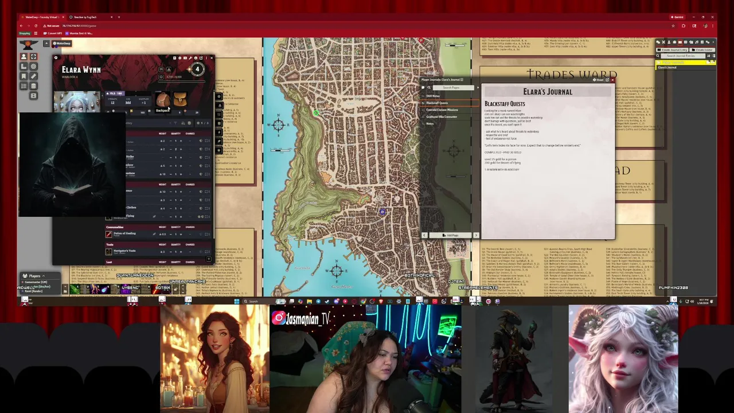Toggle the journal Sheet configuration button

(598, 80)
